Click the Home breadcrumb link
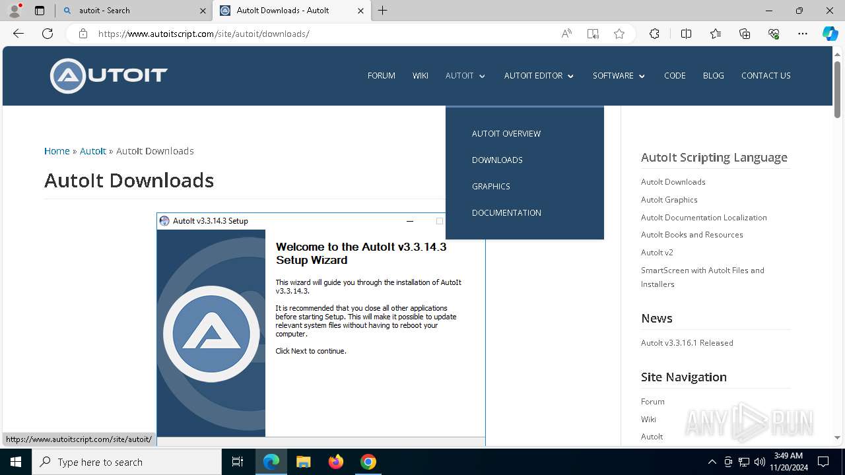This screenshot has width=845, height=475. [x=57, y=151]
